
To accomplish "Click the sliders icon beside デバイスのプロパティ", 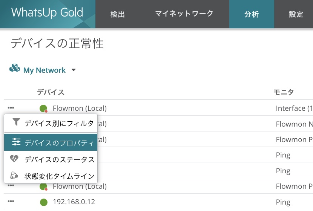I will tap(16, 142).
